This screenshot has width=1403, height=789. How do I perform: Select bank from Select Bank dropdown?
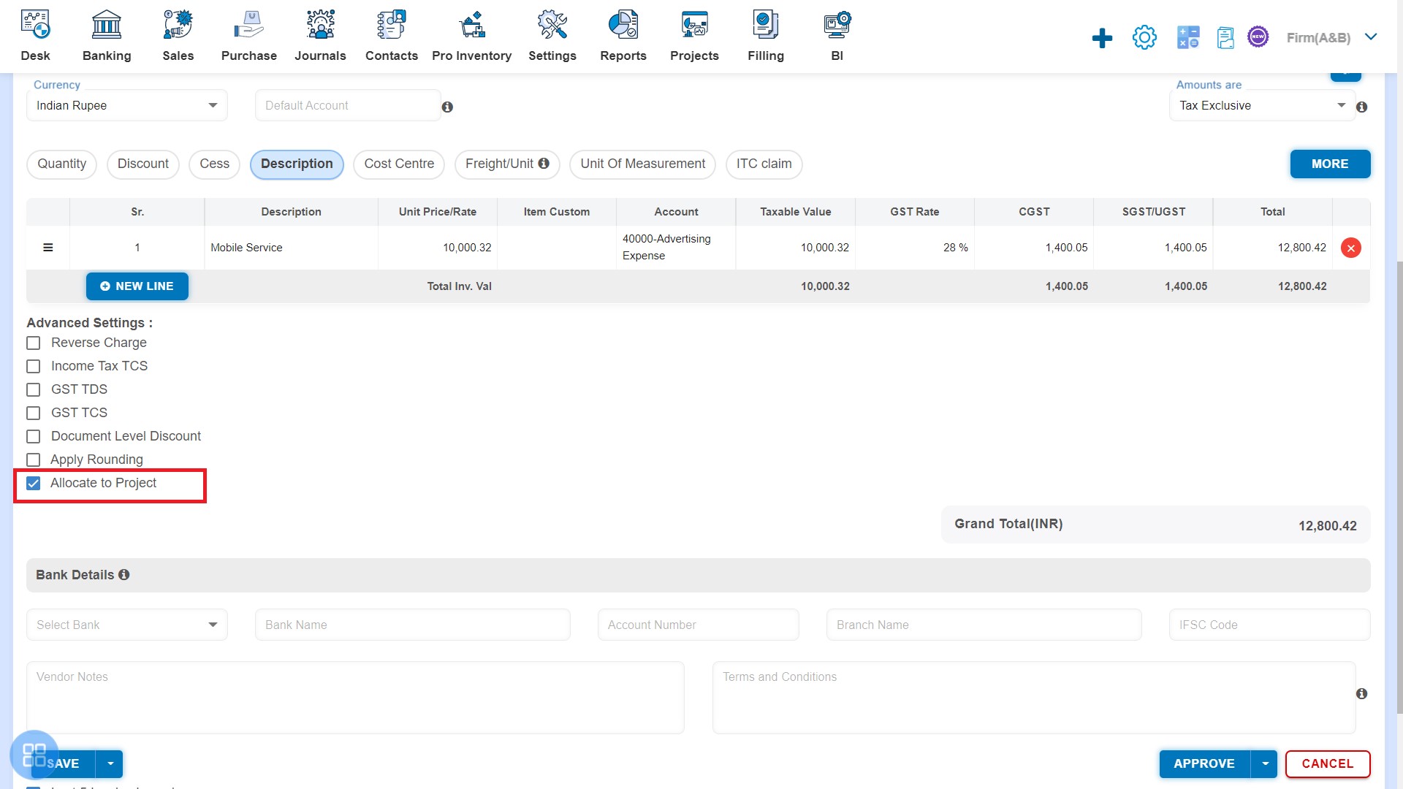coord(126,625)
